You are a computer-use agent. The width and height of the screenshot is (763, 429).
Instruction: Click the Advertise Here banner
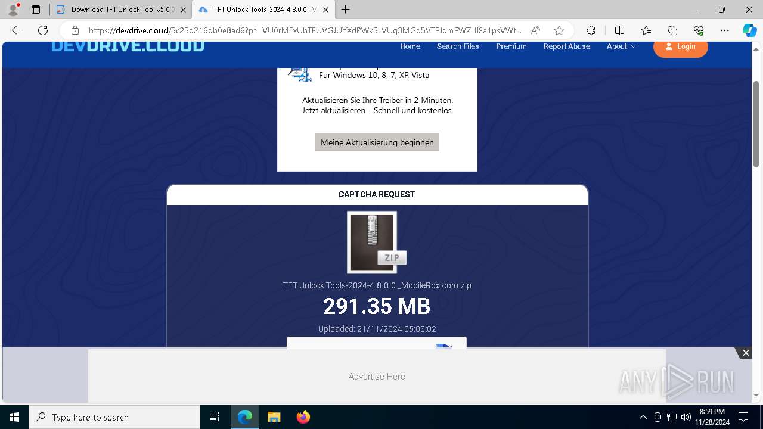click(377, 377)
